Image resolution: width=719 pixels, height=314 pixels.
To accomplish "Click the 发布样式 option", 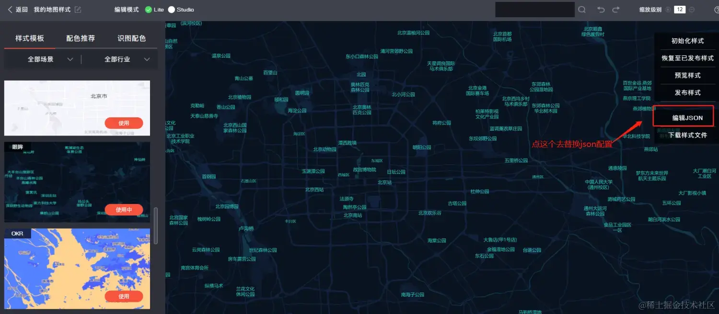I will [x=687, y=93].
